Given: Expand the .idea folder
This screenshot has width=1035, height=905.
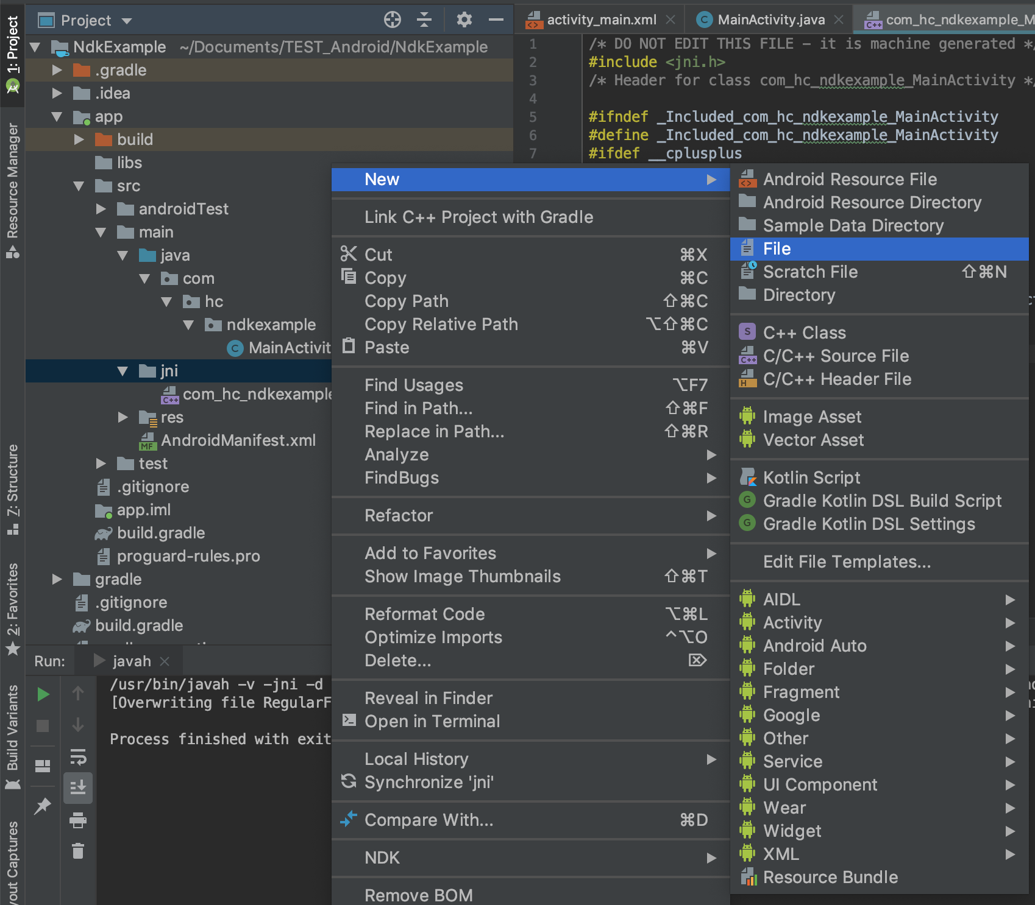Looking at the screenshot, I should [x=57, y=93].
